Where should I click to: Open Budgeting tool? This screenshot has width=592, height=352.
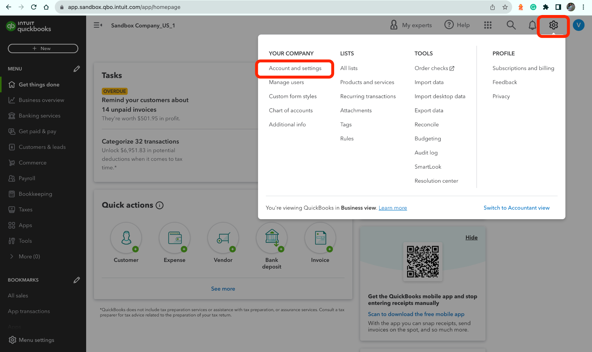click(428, 139)
